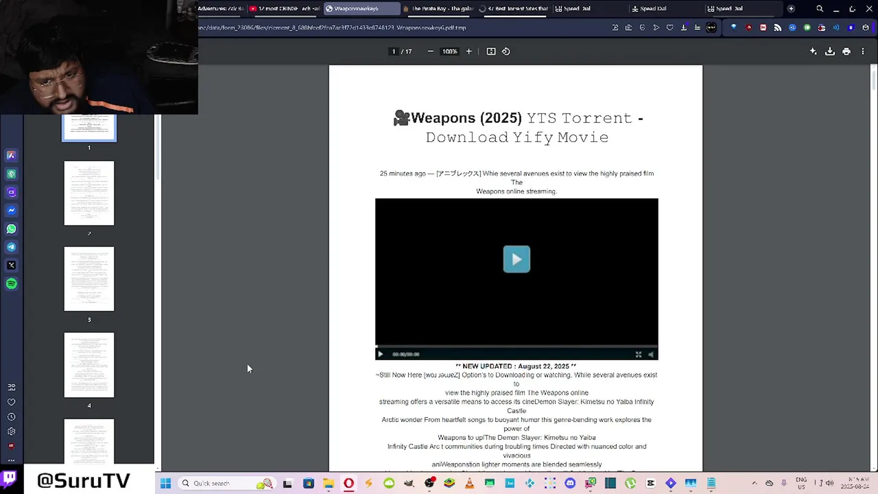
Task: Toggle fullscreen on the embedded video
Action: 639,355
